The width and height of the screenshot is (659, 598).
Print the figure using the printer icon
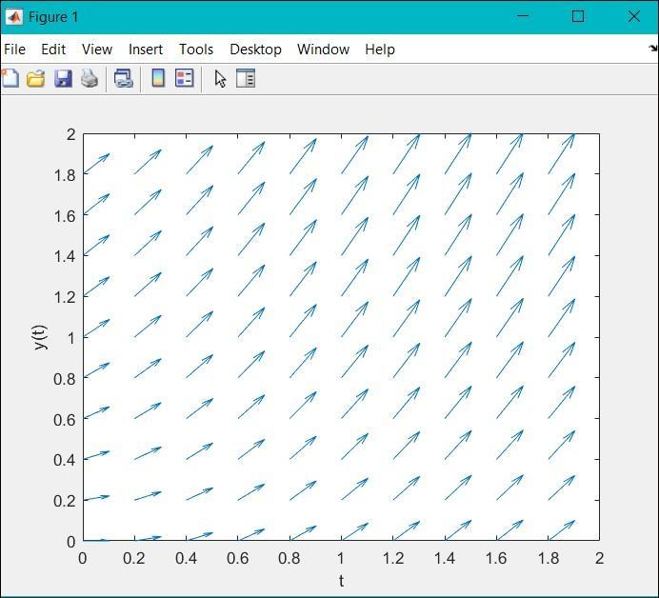point(90,79)
